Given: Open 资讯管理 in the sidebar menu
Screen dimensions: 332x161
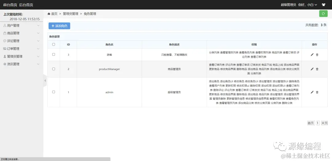Looking at the screenshot, I should (22, 64).
